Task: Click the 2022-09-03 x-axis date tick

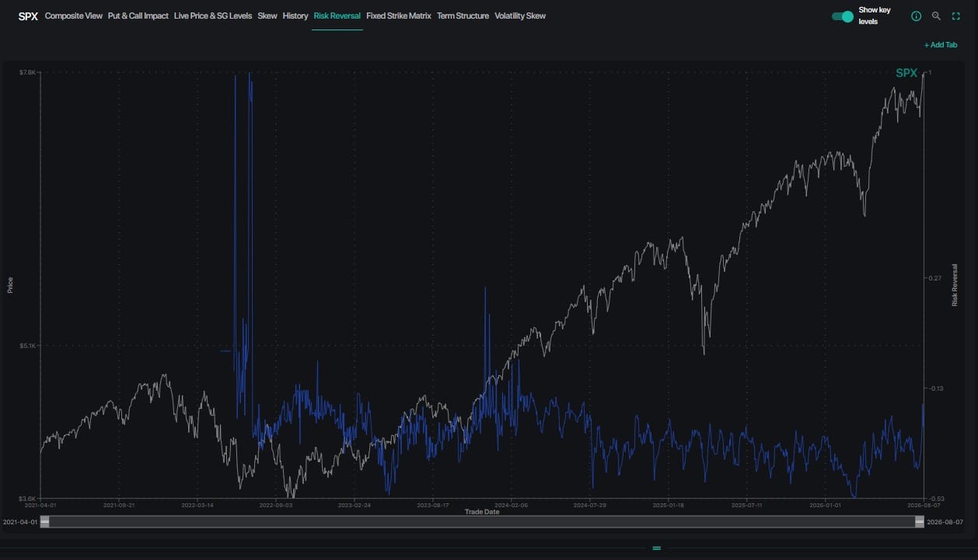Action: pos(276,505)
